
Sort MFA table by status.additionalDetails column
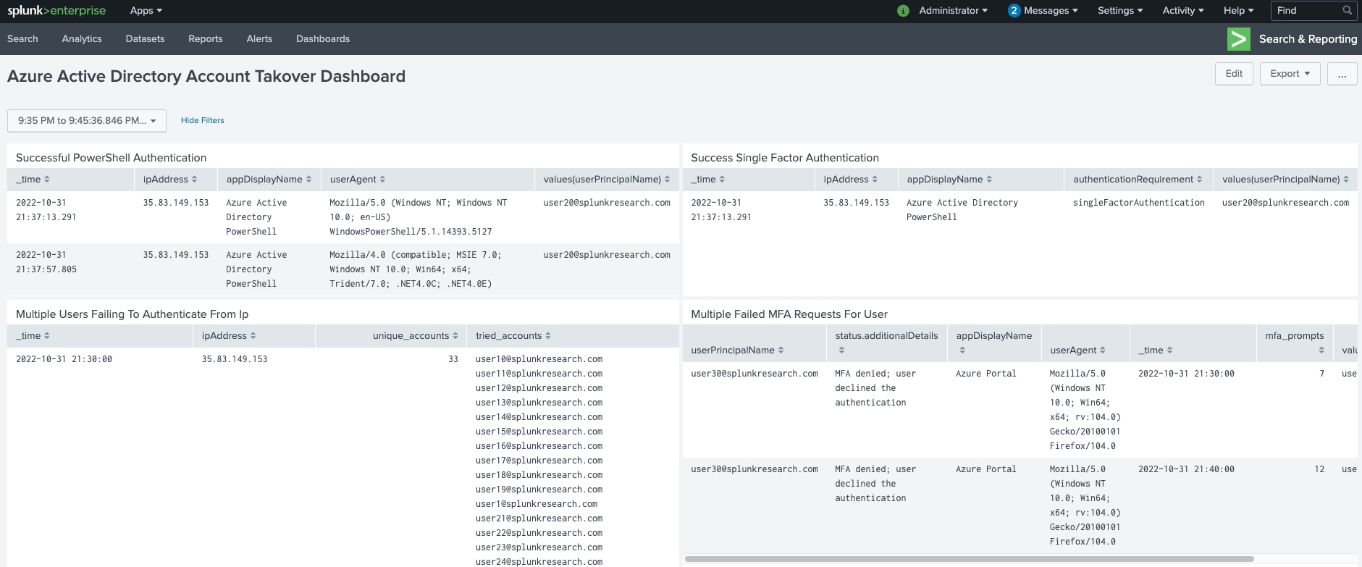pyautogui.click(x=886, y=343)
